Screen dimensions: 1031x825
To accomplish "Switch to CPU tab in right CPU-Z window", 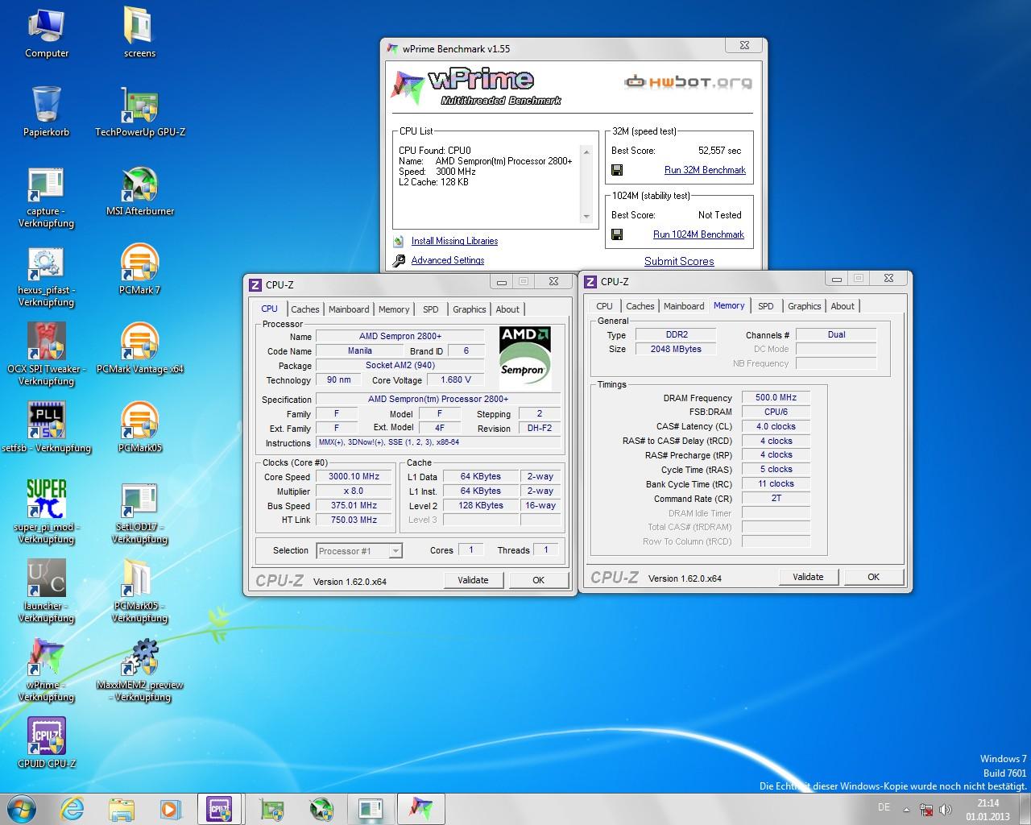I will (x=605, y=306).
